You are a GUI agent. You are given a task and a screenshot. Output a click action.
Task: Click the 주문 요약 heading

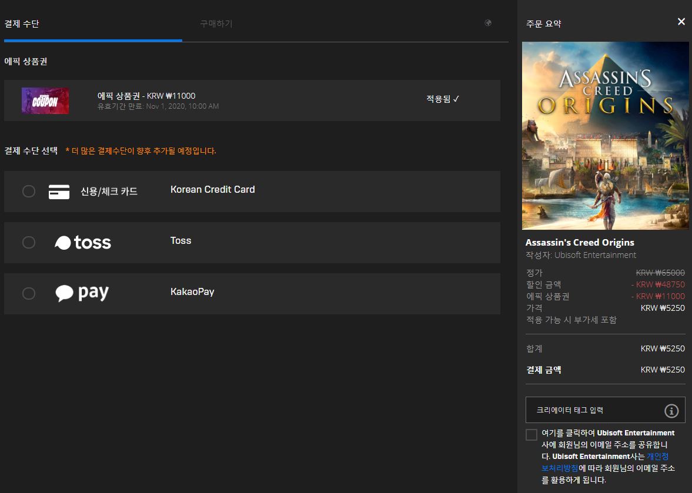pos(544,24)
